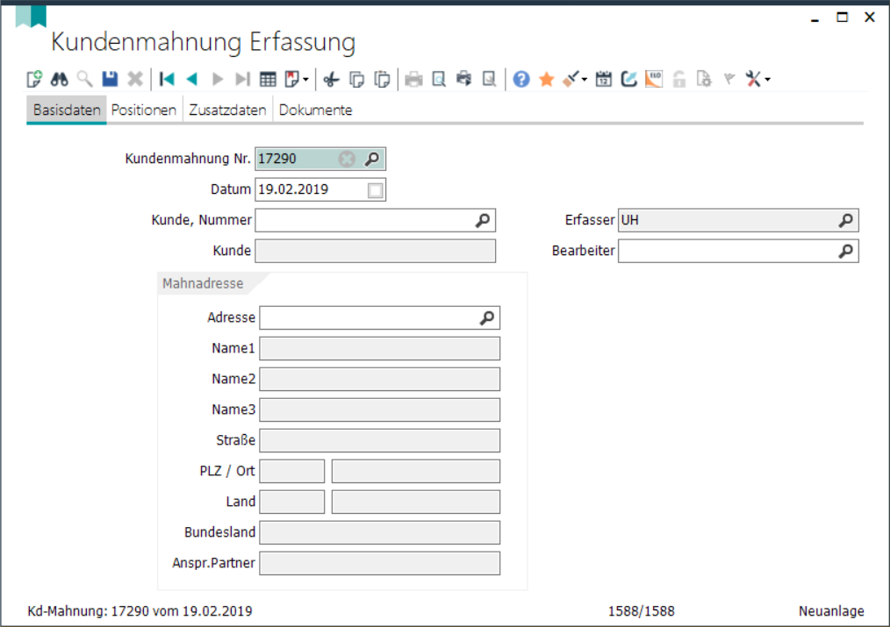Screen dimensions: 890x627
Task: Click the bookmarked document toolbar icon
Action: pyautogui.click(x=291, y=79)
